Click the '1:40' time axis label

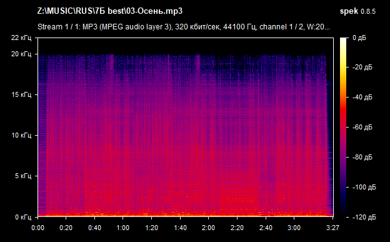(x=180, y=228)
